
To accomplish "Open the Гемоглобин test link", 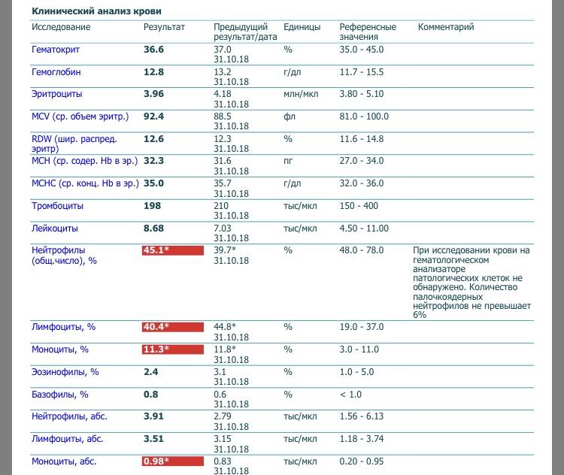I will click(x=56, y=72).
